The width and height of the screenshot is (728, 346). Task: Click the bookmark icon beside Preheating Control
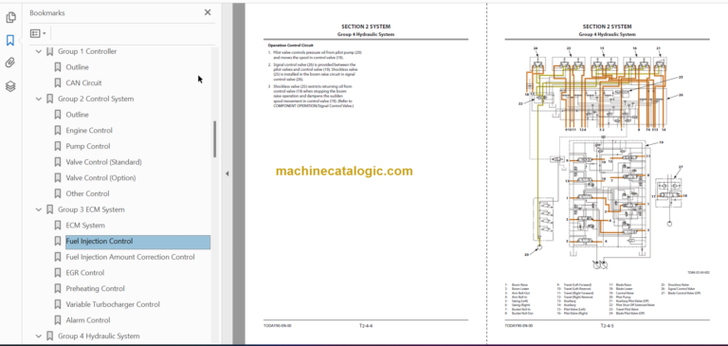pyautogui.click(x=58, y=288)
